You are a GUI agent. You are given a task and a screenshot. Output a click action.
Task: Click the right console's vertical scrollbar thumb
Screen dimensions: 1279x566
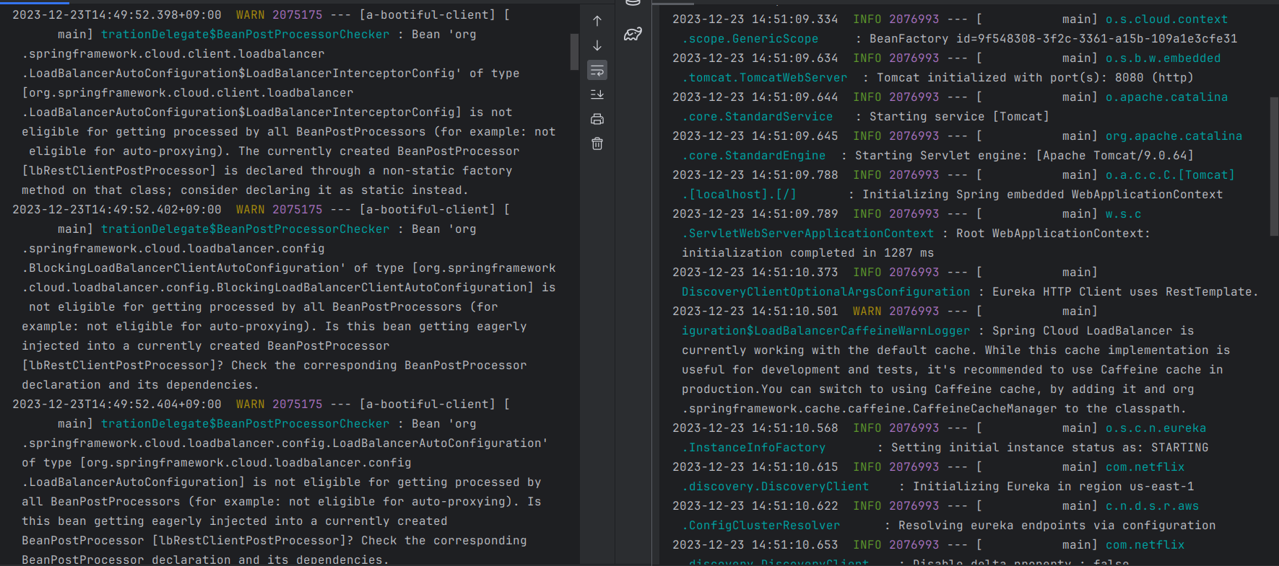[1274, 166]
